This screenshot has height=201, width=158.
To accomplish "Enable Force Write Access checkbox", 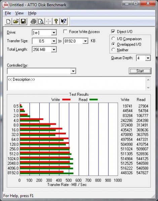I will (x=65, y=31).
